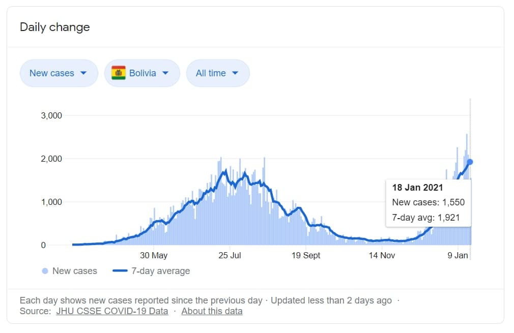Click the 19 Sept axis label

[x=305, y=255]
